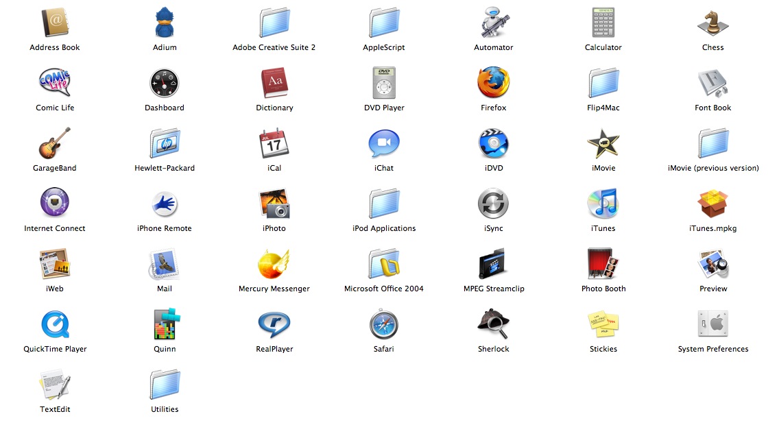Click the Mail stamp icon
The image size is (779, 427).
click(x=165, y=264)
